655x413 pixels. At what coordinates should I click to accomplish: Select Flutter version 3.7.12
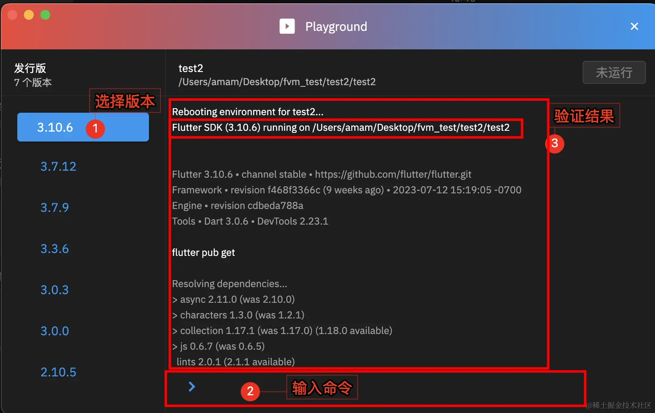tap(58, 167)
